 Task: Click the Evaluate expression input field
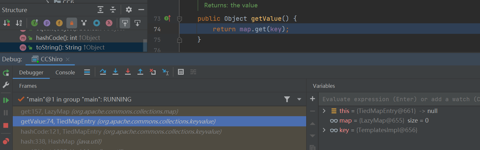tap(399, 99)
